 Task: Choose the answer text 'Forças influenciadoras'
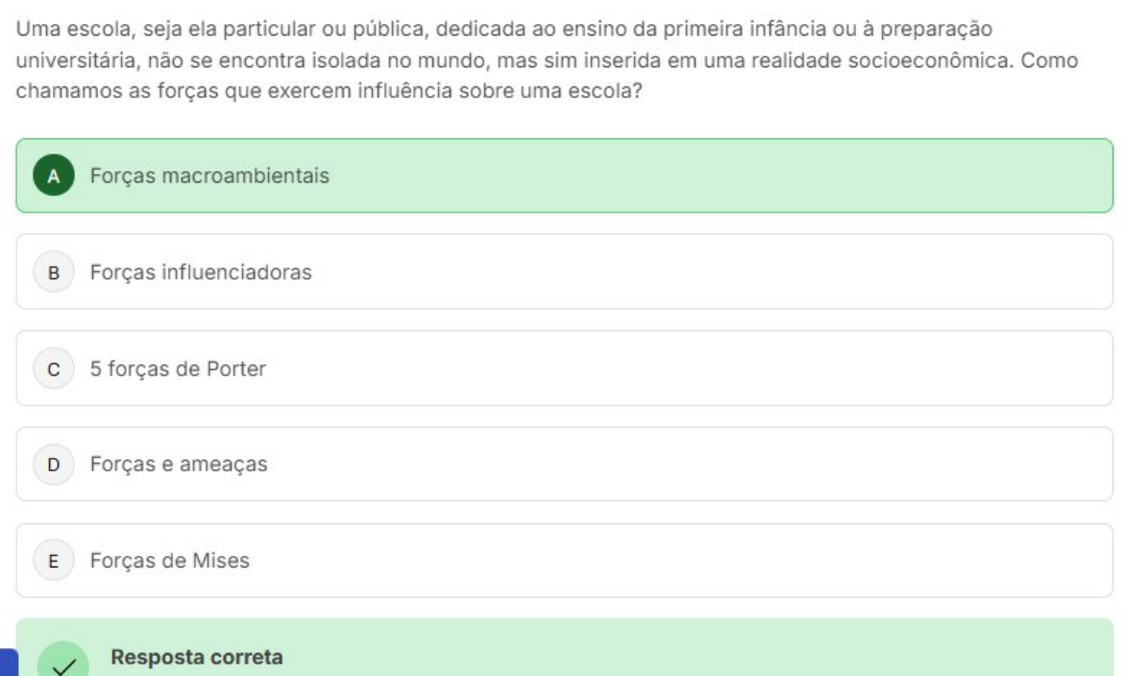tap(201, 273)
